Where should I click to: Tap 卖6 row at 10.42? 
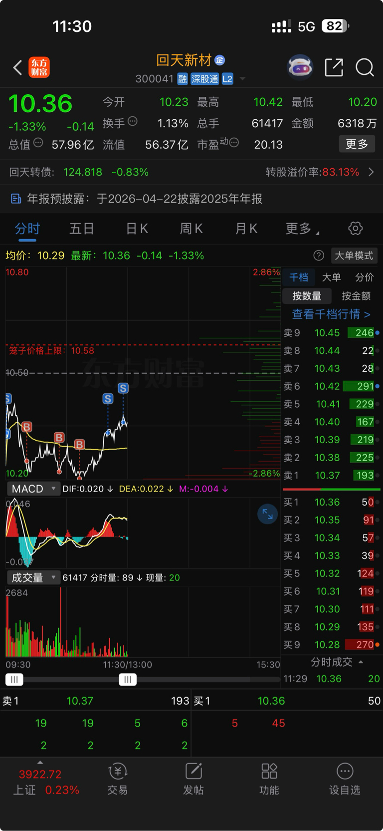point(331,386)
